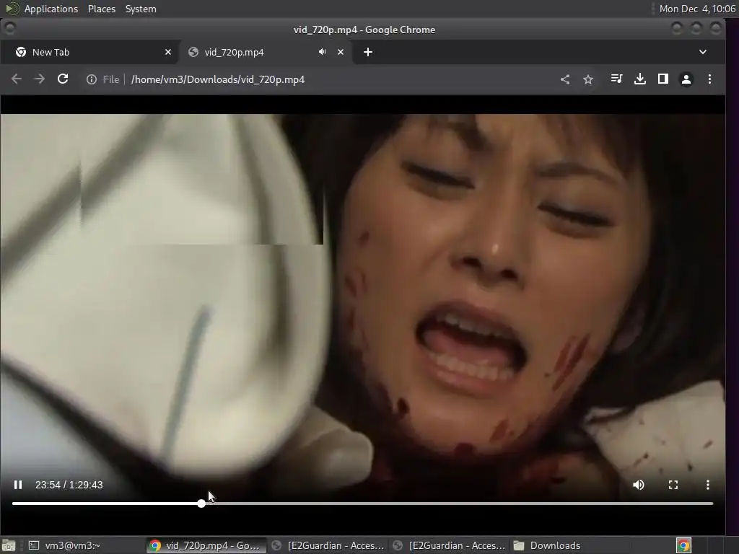Expand tab search dropdown arrow
This screenshot has width=739, height=554.
click(703, 52)
